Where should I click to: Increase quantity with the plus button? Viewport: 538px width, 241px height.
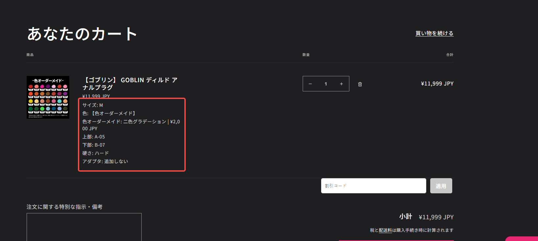pos(341,84)
